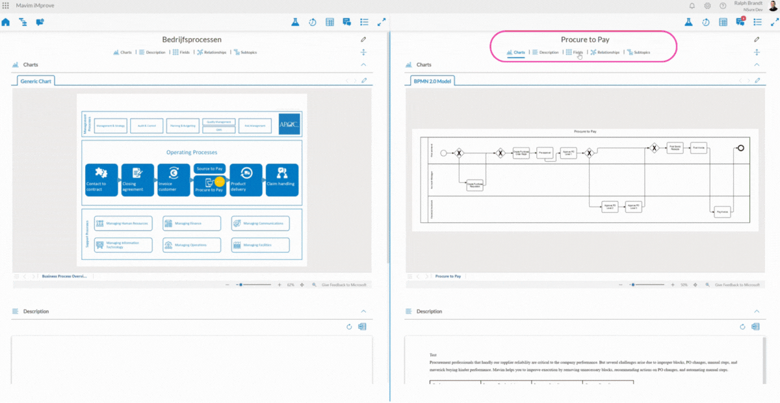Click the flask icon in right pane toolbar
Viewport: 780px width, 403px height.
point(688,22)
